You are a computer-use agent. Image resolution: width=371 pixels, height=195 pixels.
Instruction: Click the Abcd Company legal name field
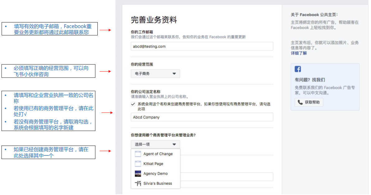coord(202,117)
